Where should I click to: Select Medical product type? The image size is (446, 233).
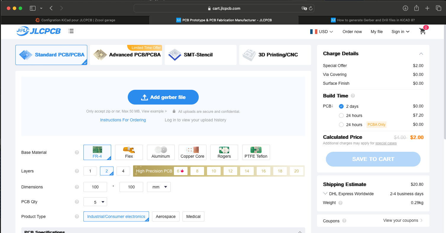193,216
